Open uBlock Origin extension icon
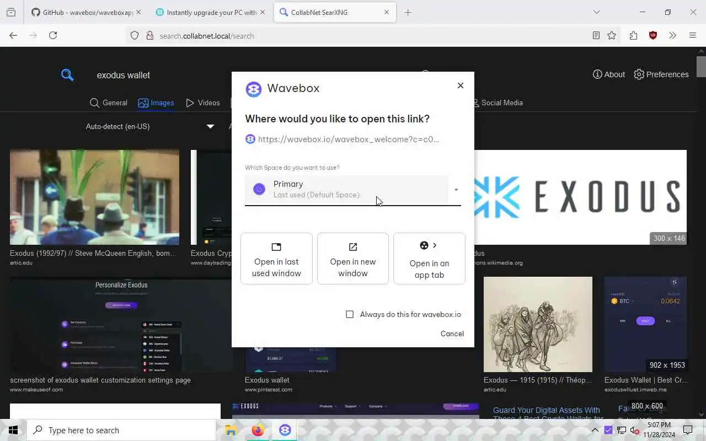This screenshot has height=441, width=706. pyautogui.click(x=653, y=35)
